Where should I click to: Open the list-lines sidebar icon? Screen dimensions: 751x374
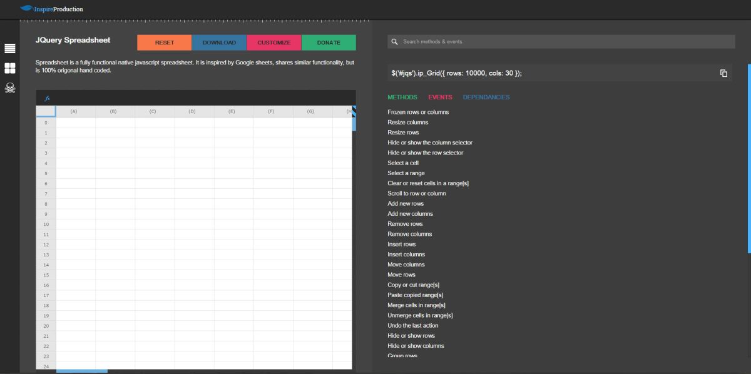tap(10, 49)
